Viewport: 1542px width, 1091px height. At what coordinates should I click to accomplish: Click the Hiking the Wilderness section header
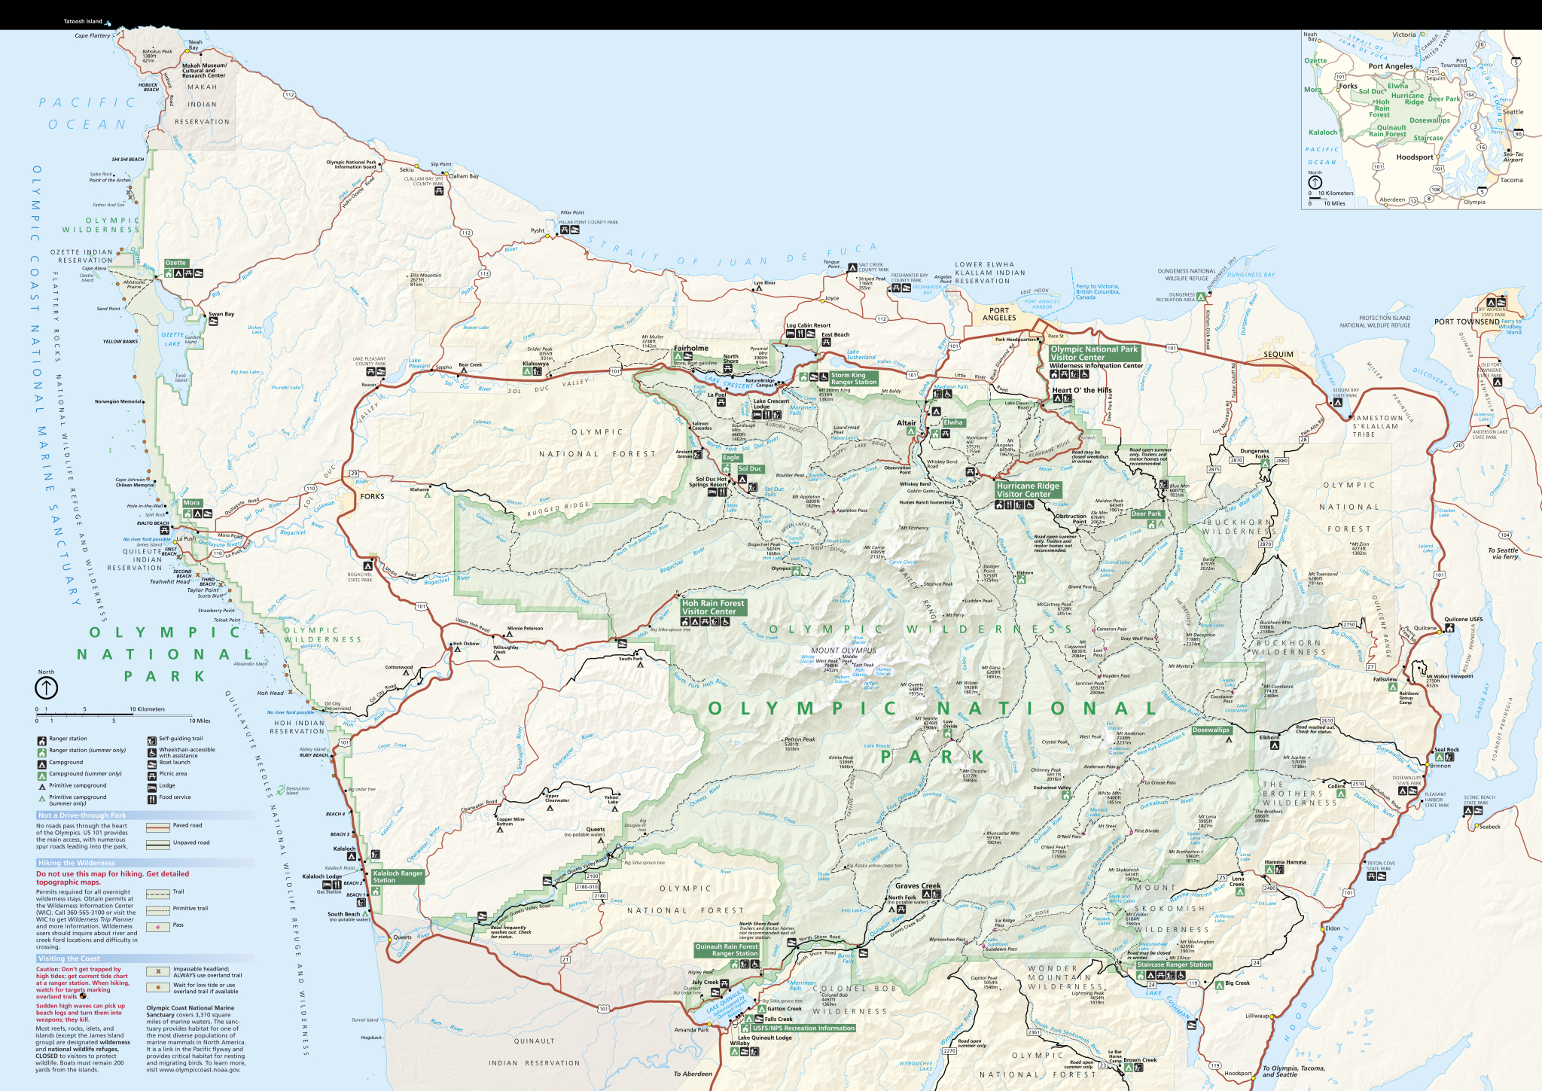[x=77, y=863]
